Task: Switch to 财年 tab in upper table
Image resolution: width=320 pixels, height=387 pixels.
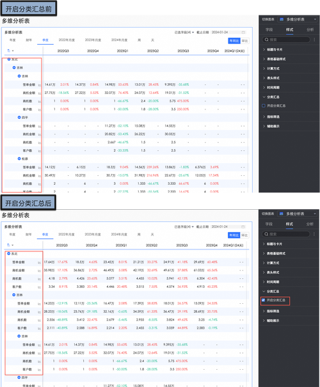Action: coord(29,40)
